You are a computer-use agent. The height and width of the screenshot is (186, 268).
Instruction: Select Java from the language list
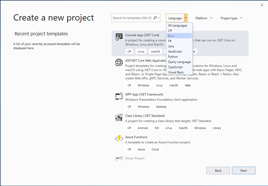pyautogui.click(x=179, y=46)
